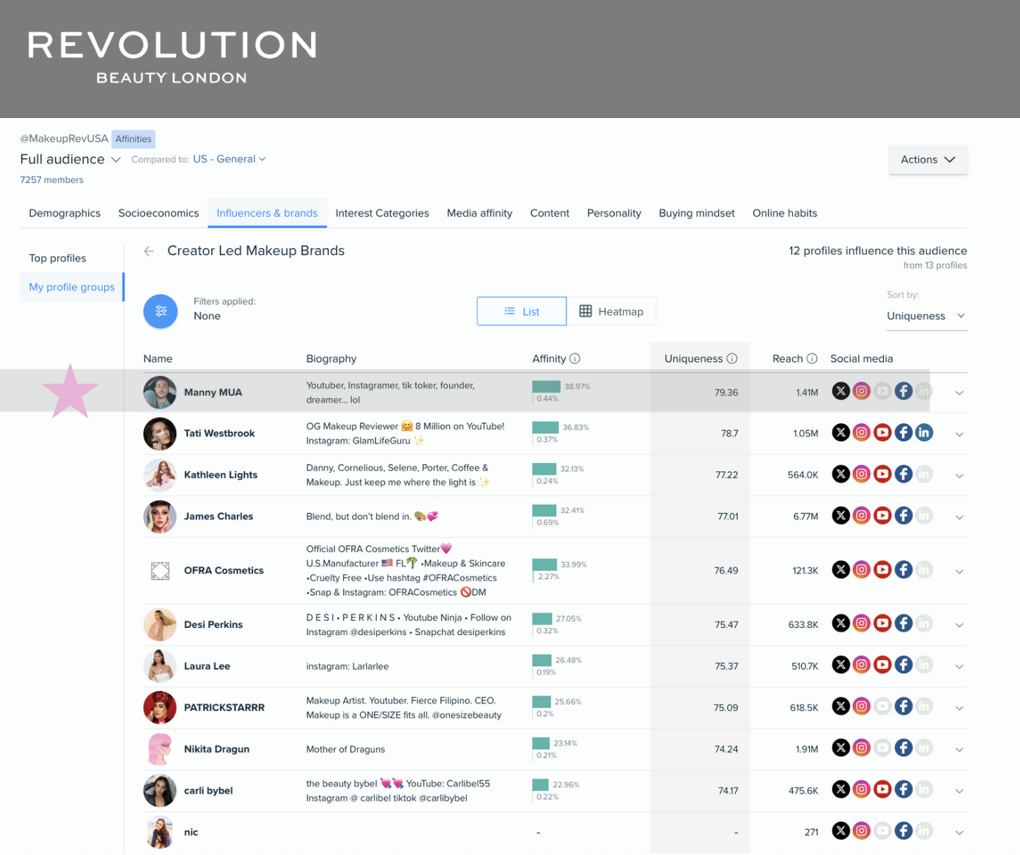This screenshot has width=1020, height=855.
Task: Go back using the arrow beside Creator Led Makeup Brands
Action: click(x=149, y=251)
